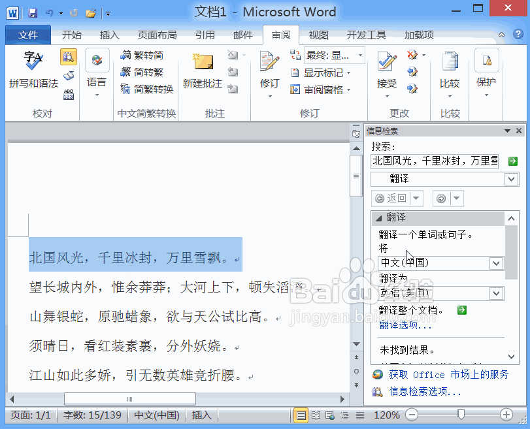Toggle Insert (插入) mode in status bar

202,415
